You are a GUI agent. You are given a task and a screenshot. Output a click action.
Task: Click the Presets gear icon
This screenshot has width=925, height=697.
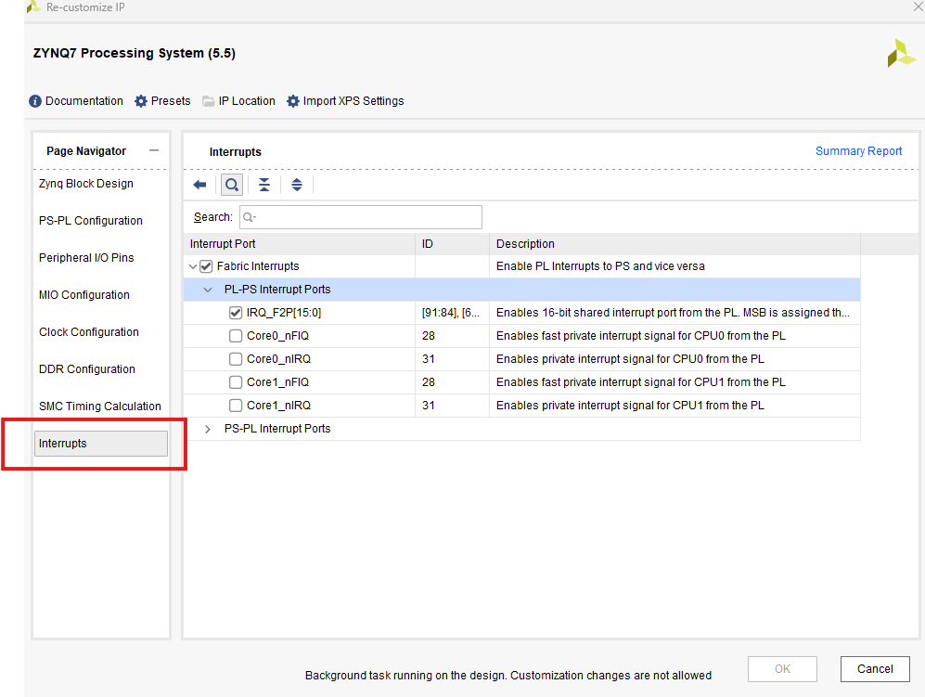[x=141, y=101]
